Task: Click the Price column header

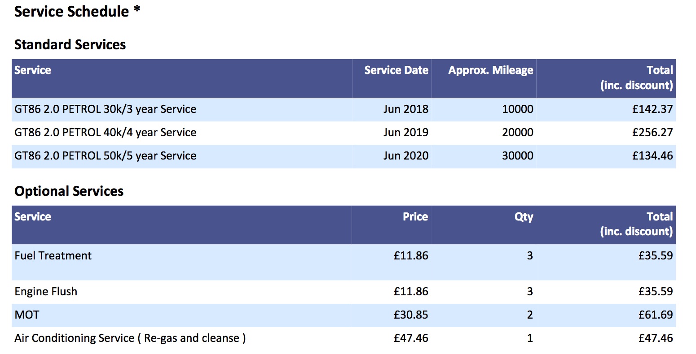Action: pyautogui.click(x=415, y=216)
